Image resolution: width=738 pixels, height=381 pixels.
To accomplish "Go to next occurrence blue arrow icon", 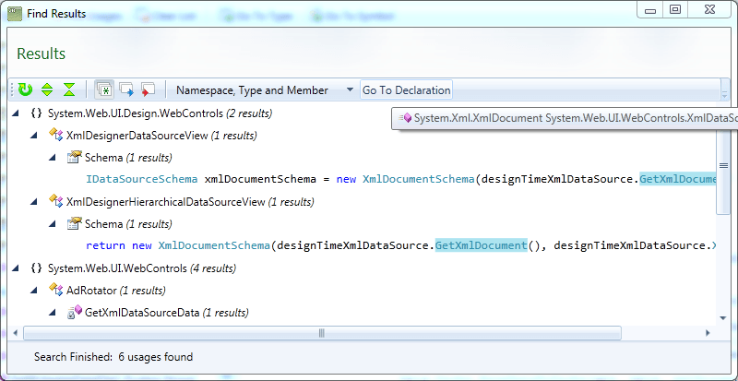I will tap(126, 89).
